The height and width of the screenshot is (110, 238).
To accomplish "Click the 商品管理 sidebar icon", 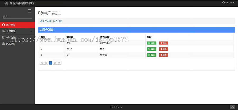I will [x=3, y=44].
